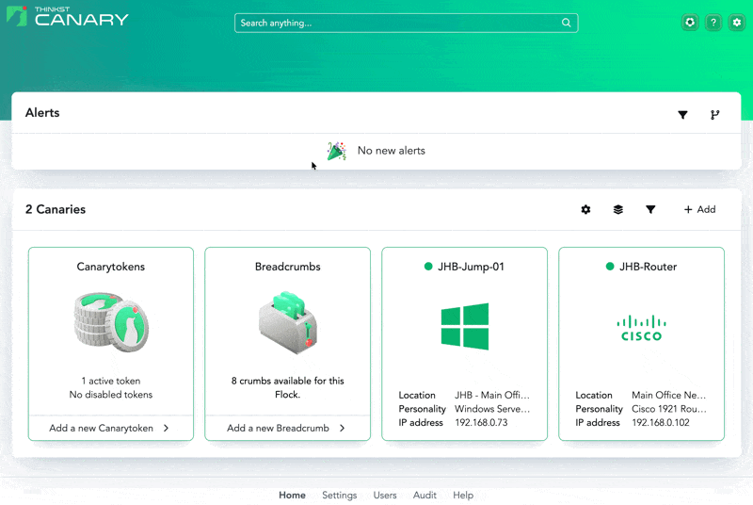
Task: Open Help in the footer navigation
Action: coord(463,495)
